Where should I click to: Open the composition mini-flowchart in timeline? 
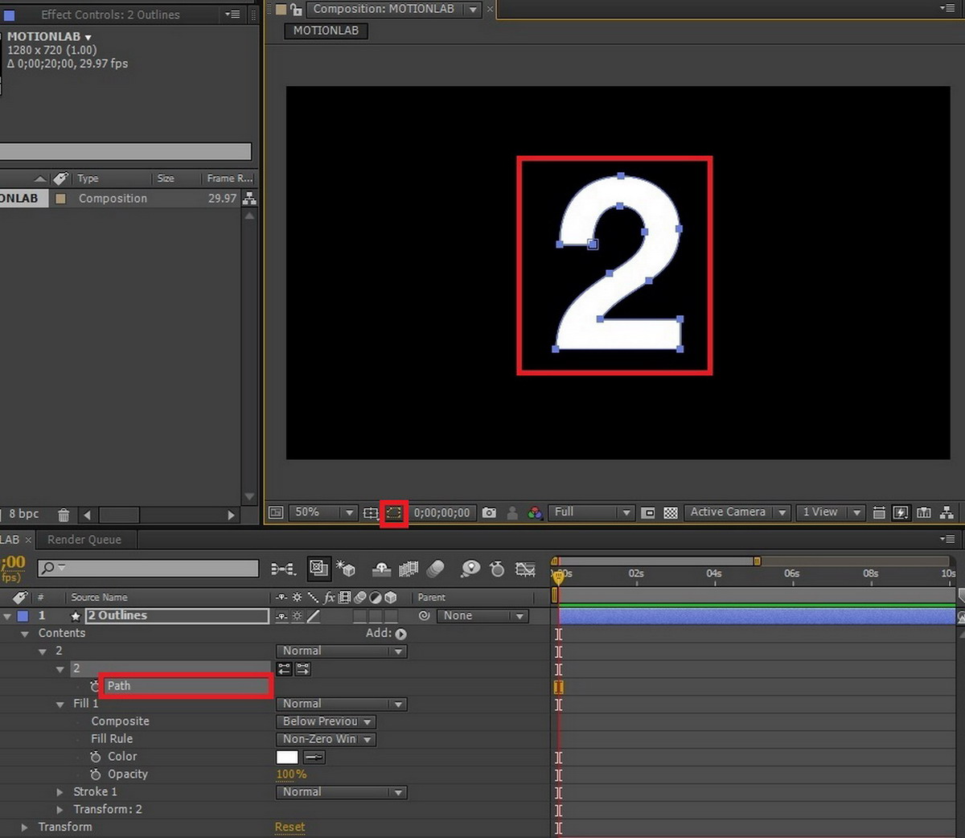click(x=283, y=569)
